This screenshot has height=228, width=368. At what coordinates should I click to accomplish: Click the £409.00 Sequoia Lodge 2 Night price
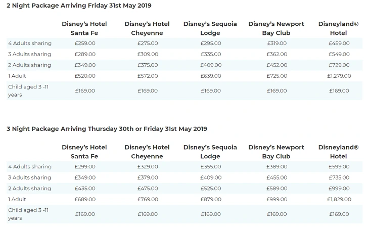[211, 65]
